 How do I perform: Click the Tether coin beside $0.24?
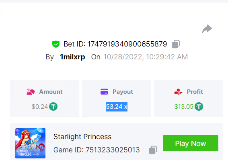coord(53,107)
